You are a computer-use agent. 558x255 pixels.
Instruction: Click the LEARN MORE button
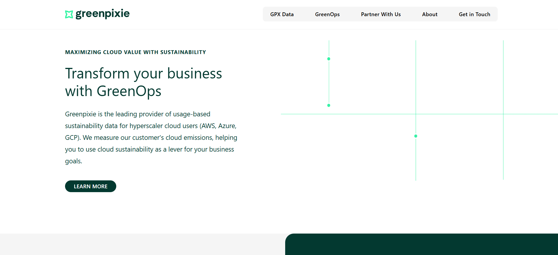coord(91,186)
